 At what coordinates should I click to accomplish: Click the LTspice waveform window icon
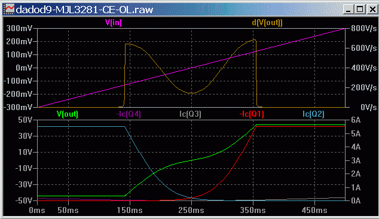(x=9, y=9)
